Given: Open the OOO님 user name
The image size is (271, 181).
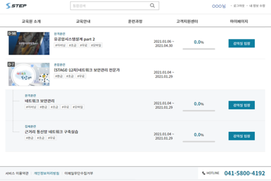Looking at the screenshot, I should point(219,6).
